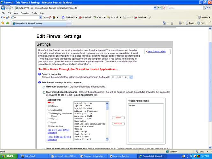Expand the Check dropdown arrow
The image size is (212, 159).
[105, 18]
